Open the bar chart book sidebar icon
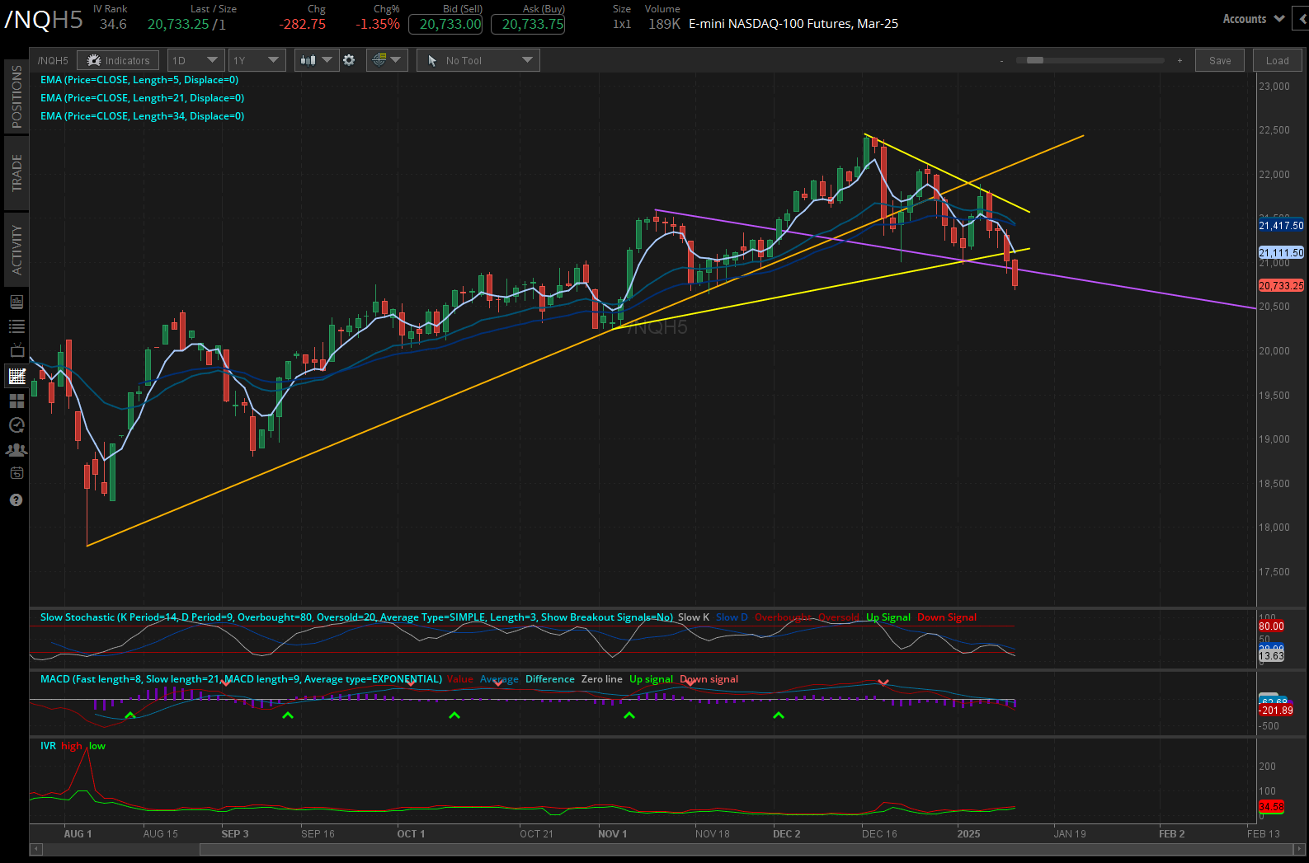The height and width of the screenshot is (863, 1309). [x=16, y=302]
